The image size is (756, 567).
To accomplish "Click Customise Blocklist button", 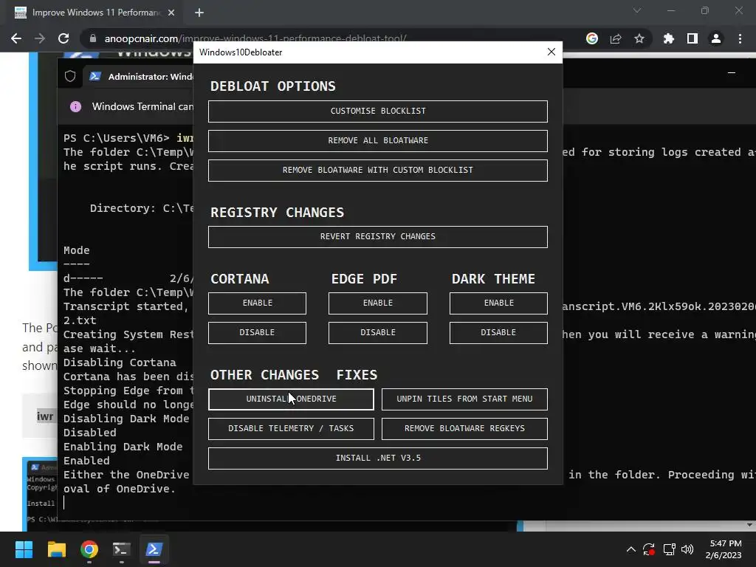I will (x=377, y=111).
